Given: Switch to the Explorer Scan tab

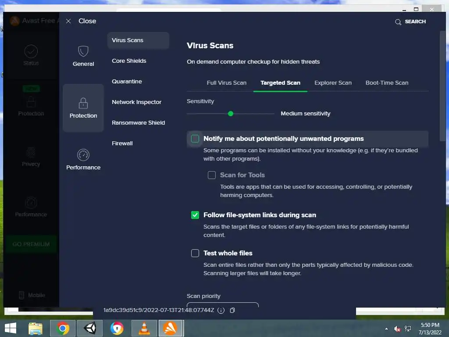Looking at the screenshot, I should point(333,83).
